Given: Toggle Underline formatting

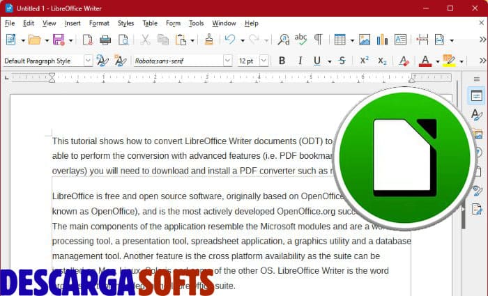Looking at the screenshot, I should coord(317,61).
